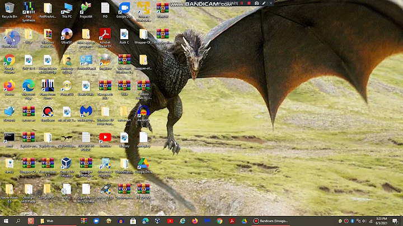Screen dimensions: 403x226
Task: Open the Zoom icon in the taskbar
Action: coord(96,221)
